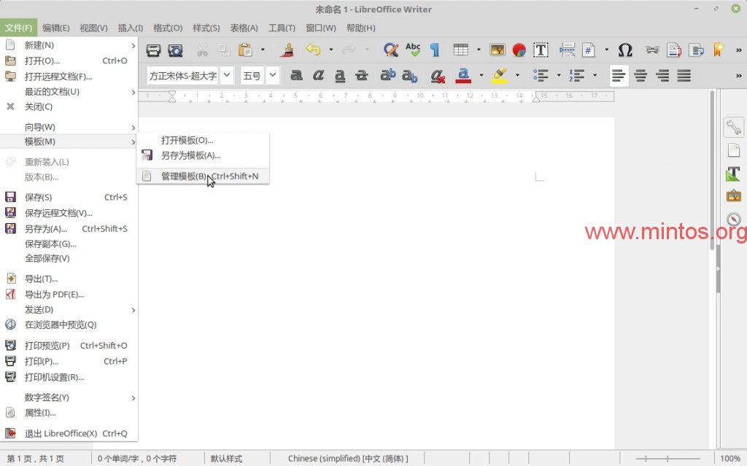The height and width of the screenshot is (466, 747).
Task: Insert a text box from the toolbar
Action: click(x=541, y=50)
